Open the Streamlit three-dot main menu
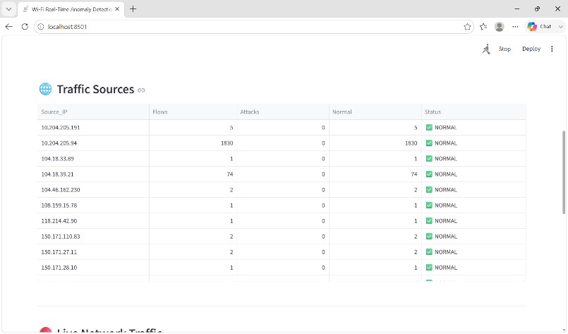Screen dimensions: 568x334 click(552, 49)
